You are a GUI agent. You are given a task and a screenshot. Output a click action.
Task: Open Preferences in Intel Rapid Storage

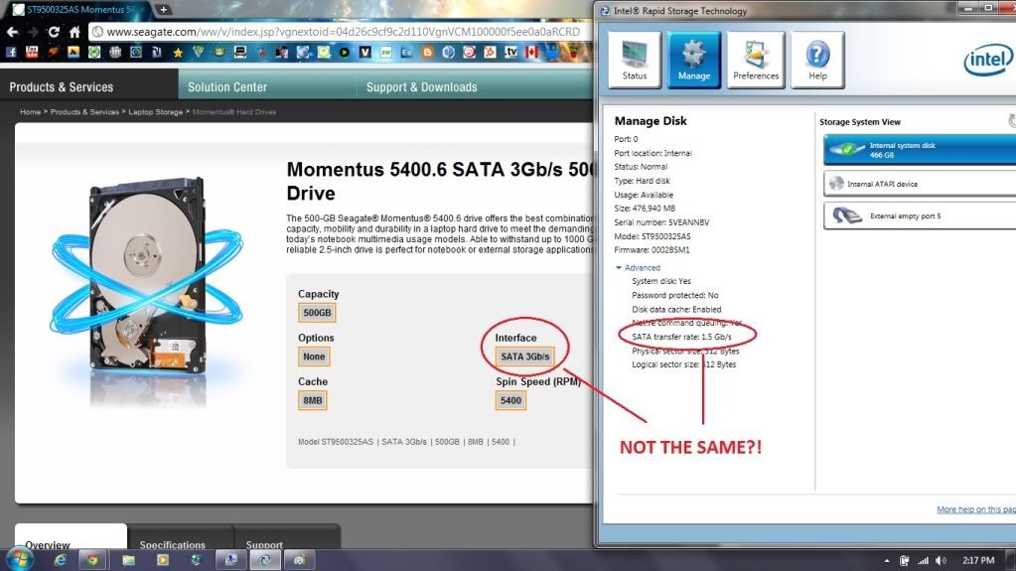coord(756,60)
